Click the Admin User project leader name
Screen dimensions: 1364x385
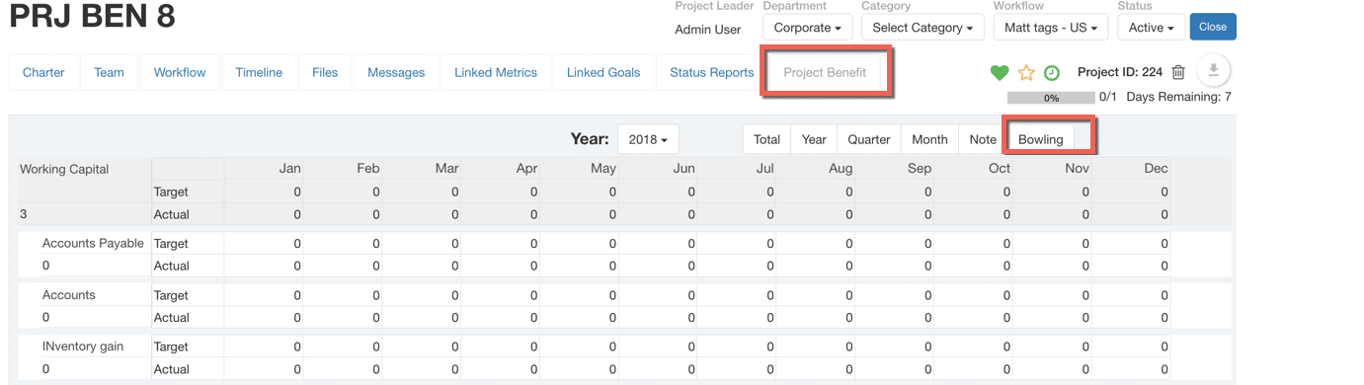708,30
